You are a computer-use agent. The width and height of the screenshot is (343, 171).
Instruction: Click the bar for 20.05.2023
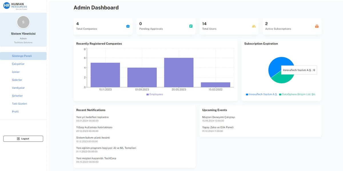[x=179, y=72]
